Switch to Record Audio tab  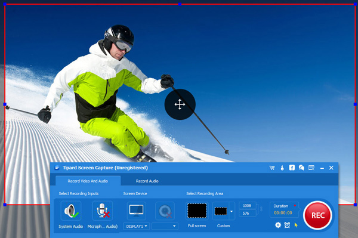tap(147, 181)
